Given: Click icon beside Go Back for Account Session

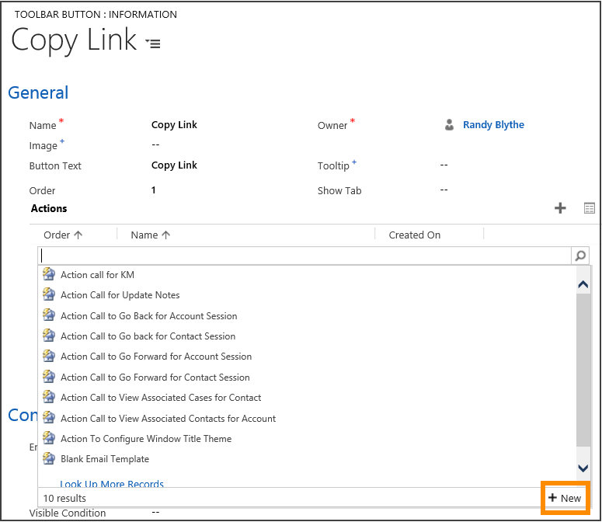Looking at the screenshot, I should (x=49, y=315).
